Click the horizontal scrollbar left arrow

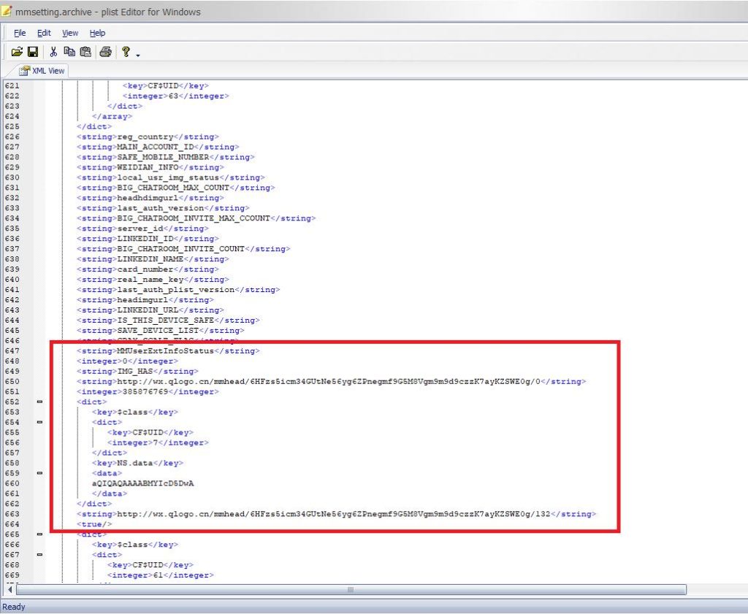pos(10,590)
